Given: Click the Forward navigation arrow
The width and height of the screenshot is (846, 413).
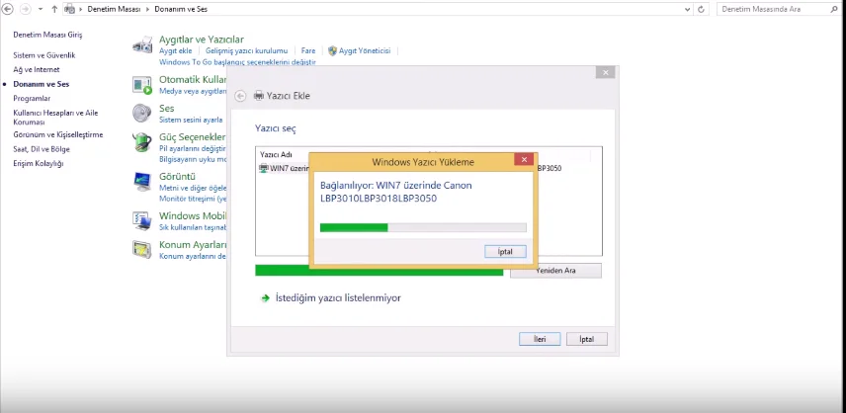Looking at the screenshot, I should [x=25, y=9].
